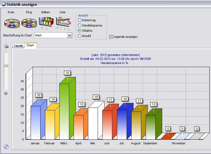Click the 3D depth slider handle
The image size is (211, 154).
click(6, 65)
